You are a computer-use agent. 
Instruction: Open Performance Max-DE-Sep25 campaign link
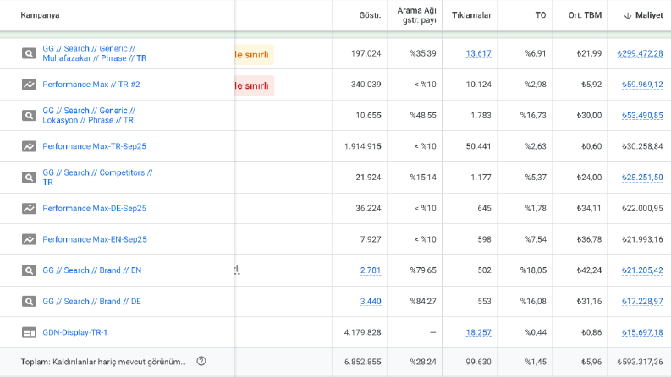tap(94, 208)
